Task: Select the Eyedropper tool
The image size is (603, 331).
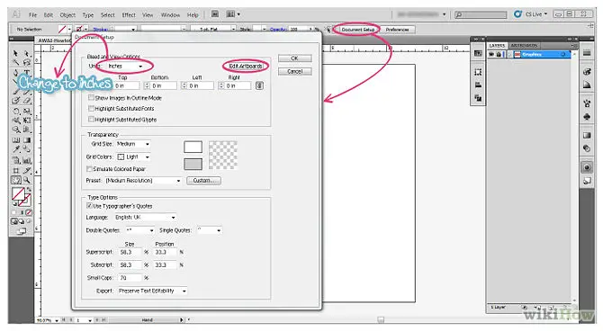Action: point(16,149)
